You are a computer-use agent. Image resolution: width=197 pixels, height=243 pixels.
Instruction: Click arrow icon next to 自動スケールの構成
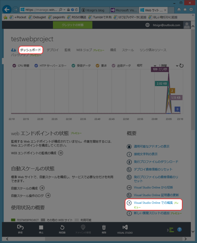[42, 188]
